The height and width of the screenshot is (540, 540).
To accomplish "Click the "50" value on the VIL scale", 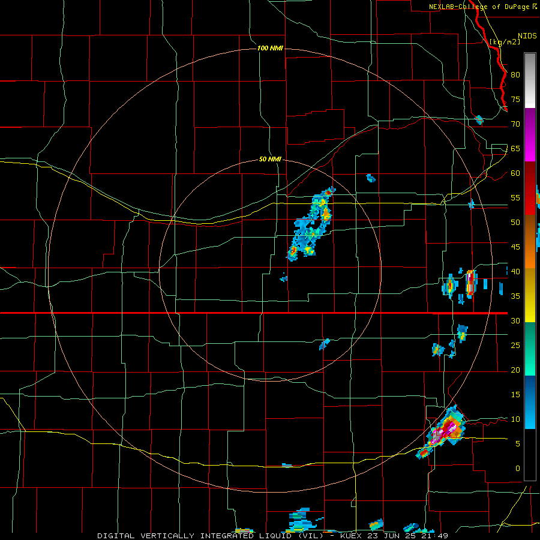I will click(515, 222).
